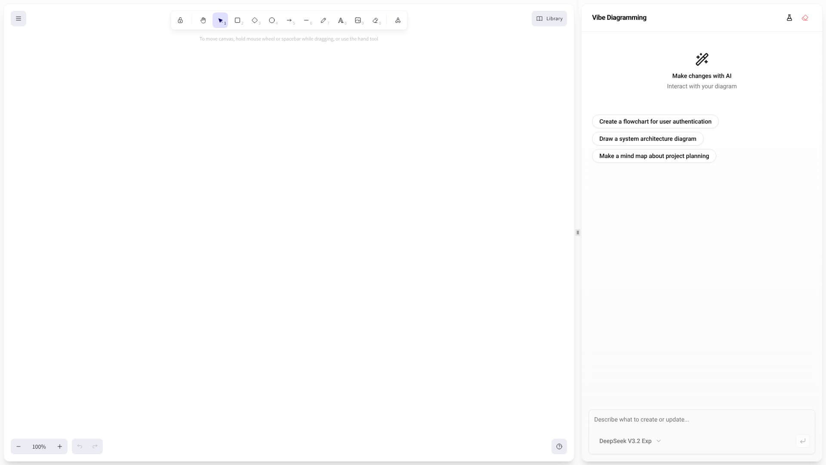
Task: Activate the Eraser tool
Action: [x=376, y=20]
